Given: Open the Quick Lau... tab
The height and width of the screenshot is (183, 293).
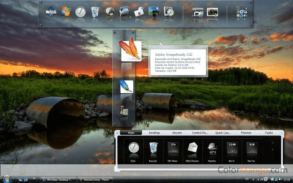Looking at the screenshot, I should 223,133.
